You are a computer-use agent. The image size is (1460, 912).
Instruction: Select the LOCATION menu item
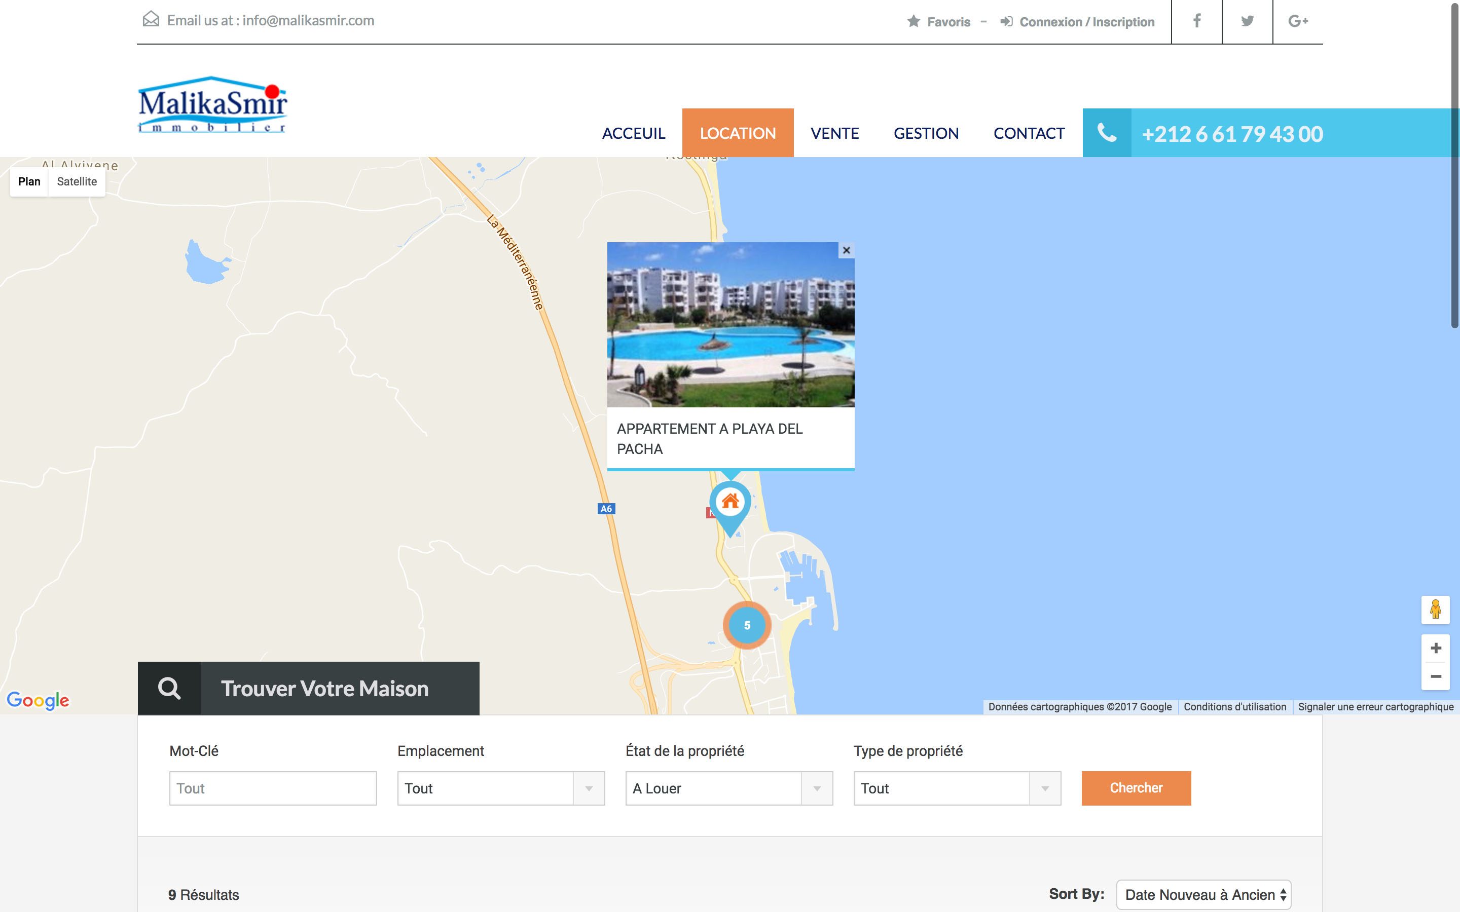point(738,133)
